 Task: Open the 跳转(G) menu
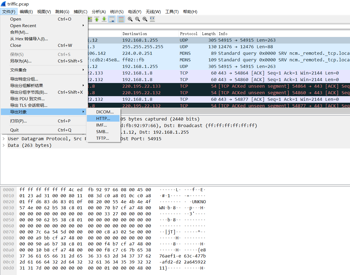point(62,12)
